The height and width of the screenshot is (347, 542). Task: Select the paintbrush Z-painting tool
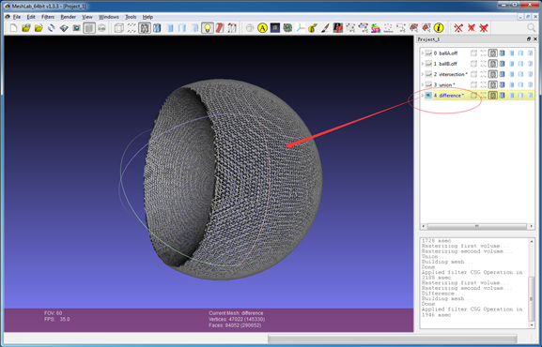(325, 28)
